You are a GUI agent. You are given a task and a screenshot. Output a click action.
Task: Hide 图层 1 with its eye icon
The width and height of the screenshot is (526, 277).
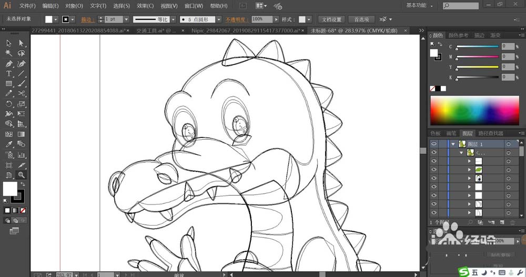click(434, 144)
